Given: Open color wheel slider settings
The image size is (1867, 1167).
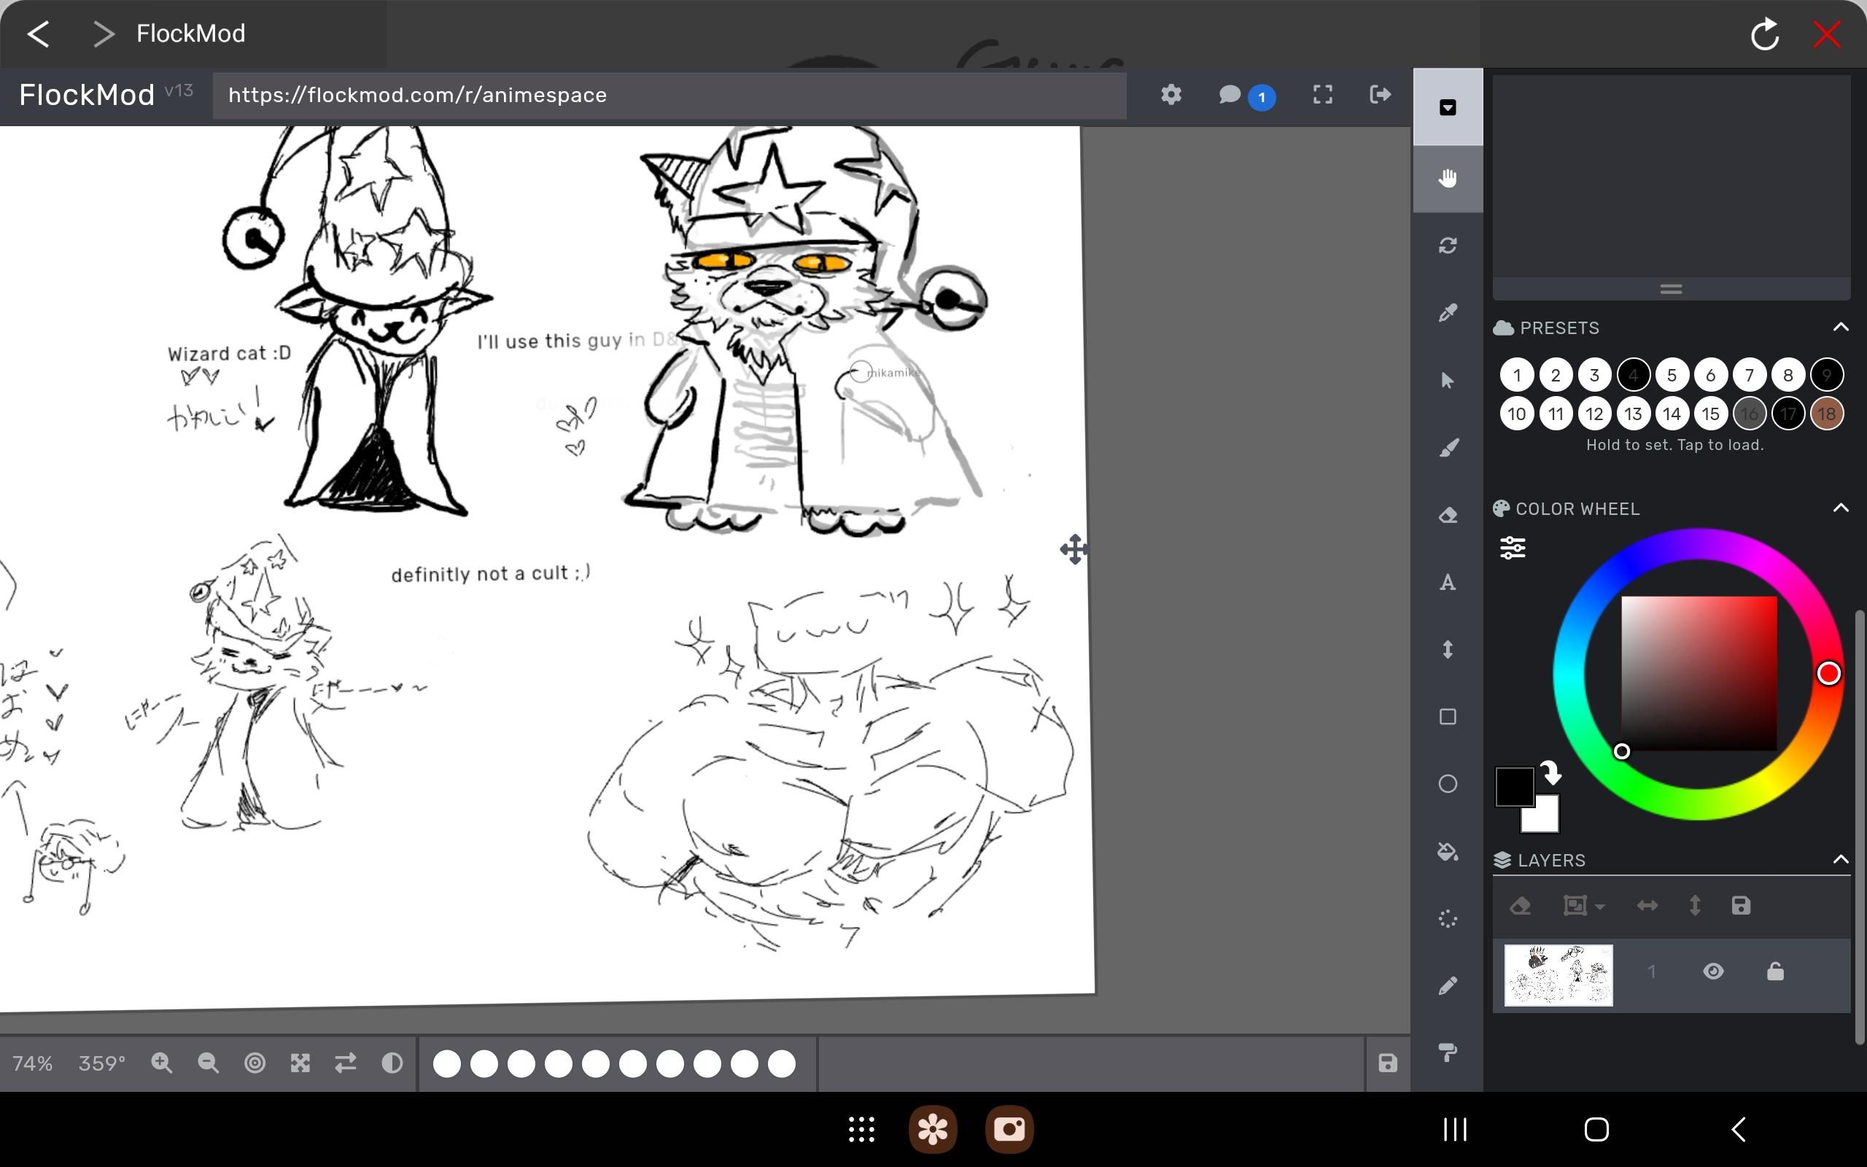Looking at the screenshot, I should [1512, 547].
